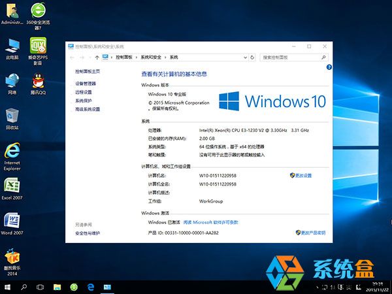Click 系统和安全 in the breadcrumb path
The width and height of the screenshot is (392, 294).
point(150,57)
